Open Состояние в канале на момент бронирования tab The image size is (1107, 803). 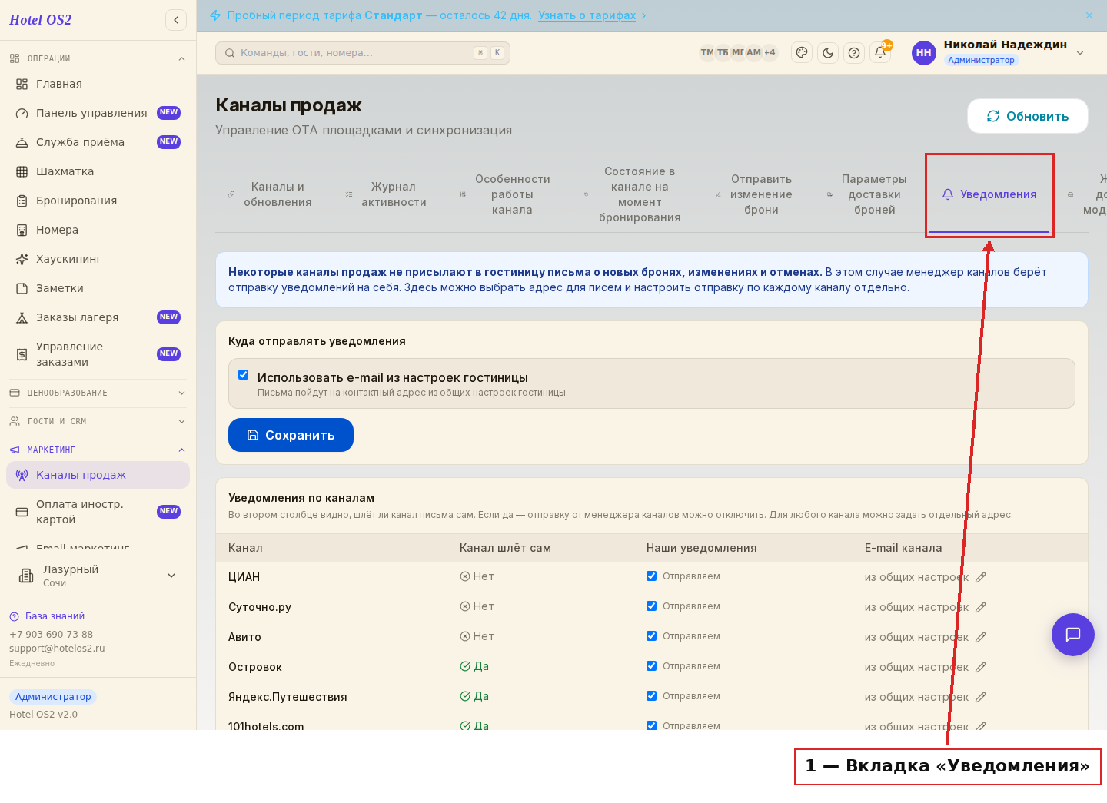633,194
